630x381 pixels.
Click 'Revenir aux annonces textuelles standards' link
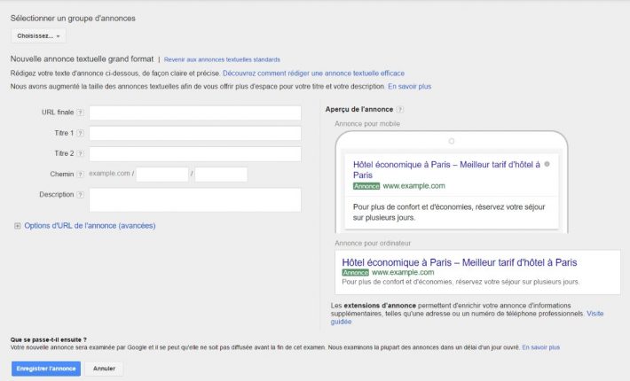222,59
